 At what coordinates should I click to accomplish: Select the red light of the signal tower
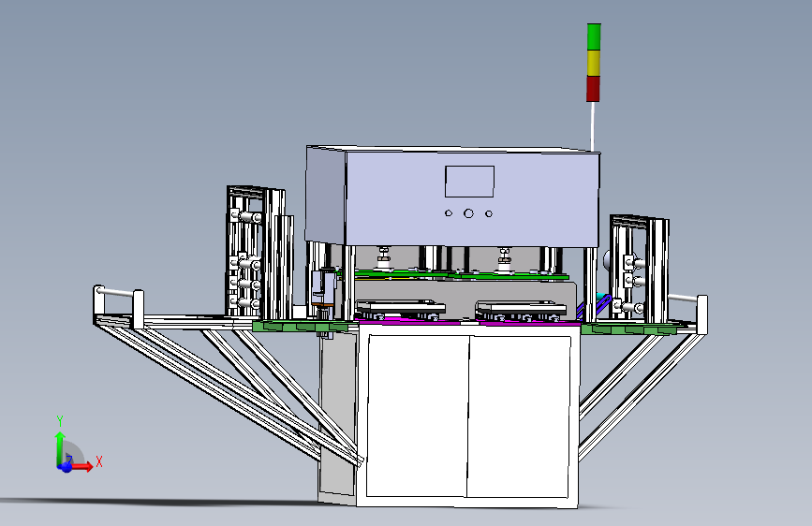tap(593, 89)
